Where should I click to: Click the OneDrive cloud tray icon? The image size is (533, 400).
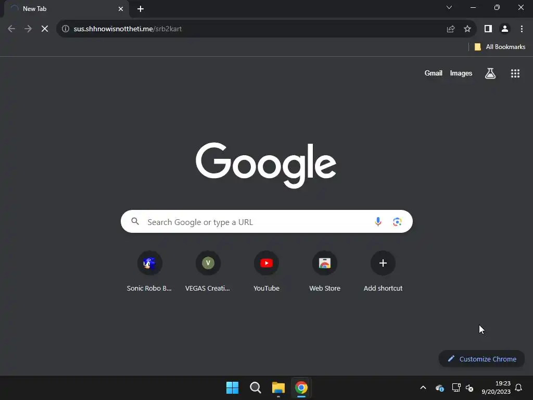click(x=439, y=387)
